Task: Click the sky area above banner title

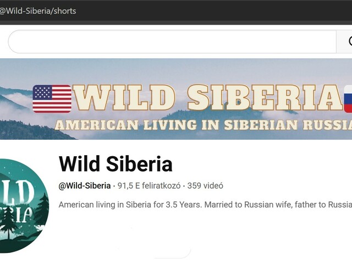Action: coord(176,70)
